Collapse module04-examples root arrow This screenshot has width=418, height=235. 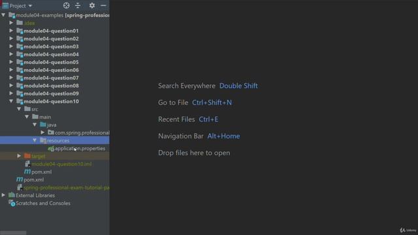pos(3,15)
